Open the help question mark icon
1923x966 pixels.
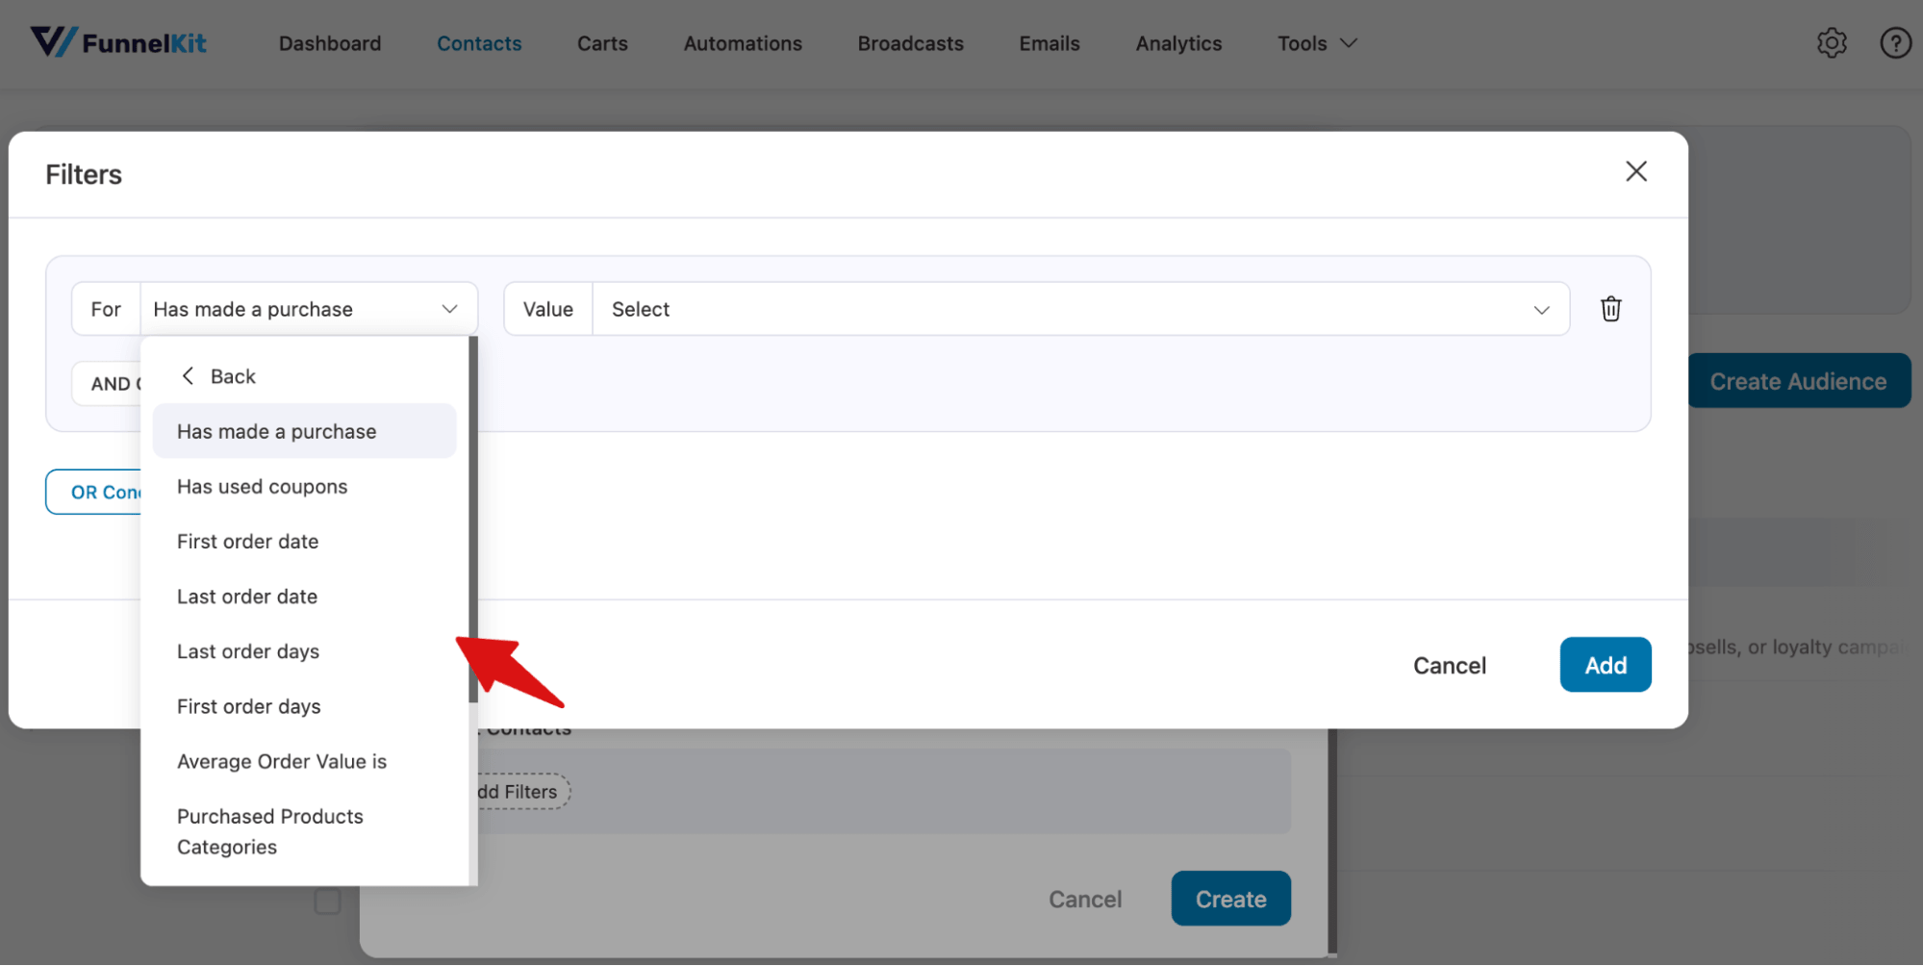(x=1895, y=43)
